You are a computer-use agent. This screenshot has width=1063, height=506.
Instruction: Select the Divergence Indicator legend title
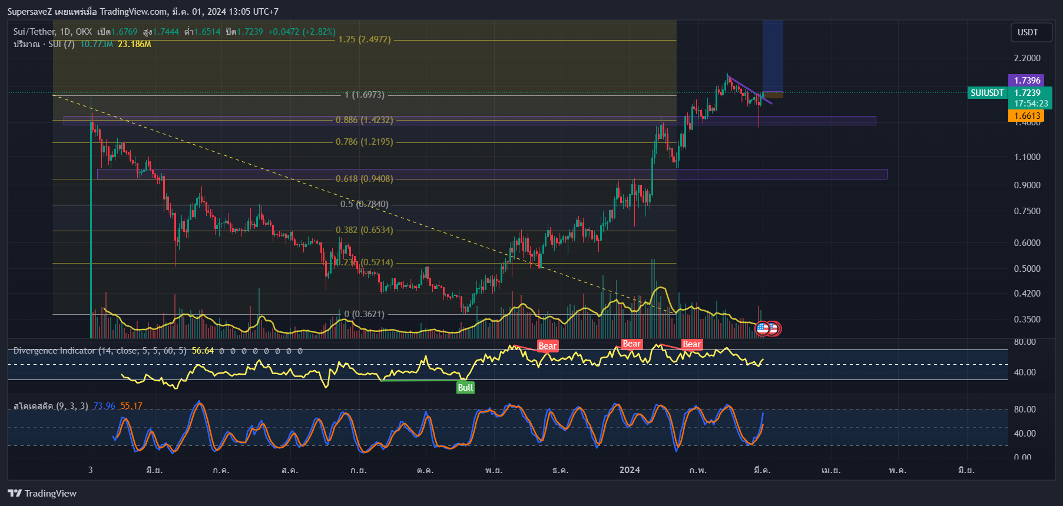click(100, 351)
